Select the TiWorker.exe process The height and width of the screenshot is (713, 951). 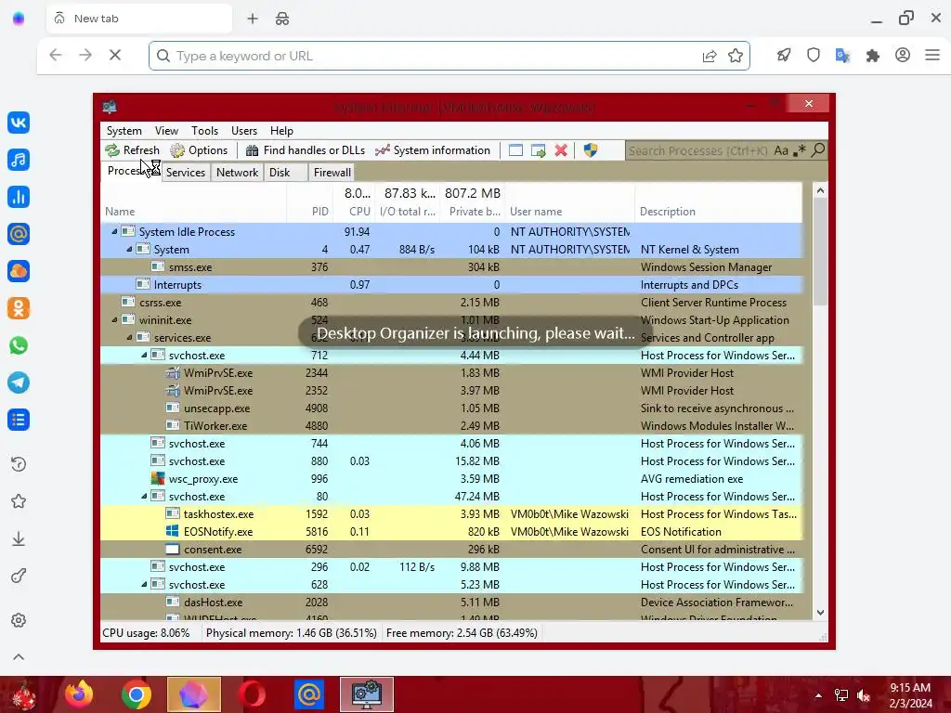pyautogui.click(x=451, y=425)
